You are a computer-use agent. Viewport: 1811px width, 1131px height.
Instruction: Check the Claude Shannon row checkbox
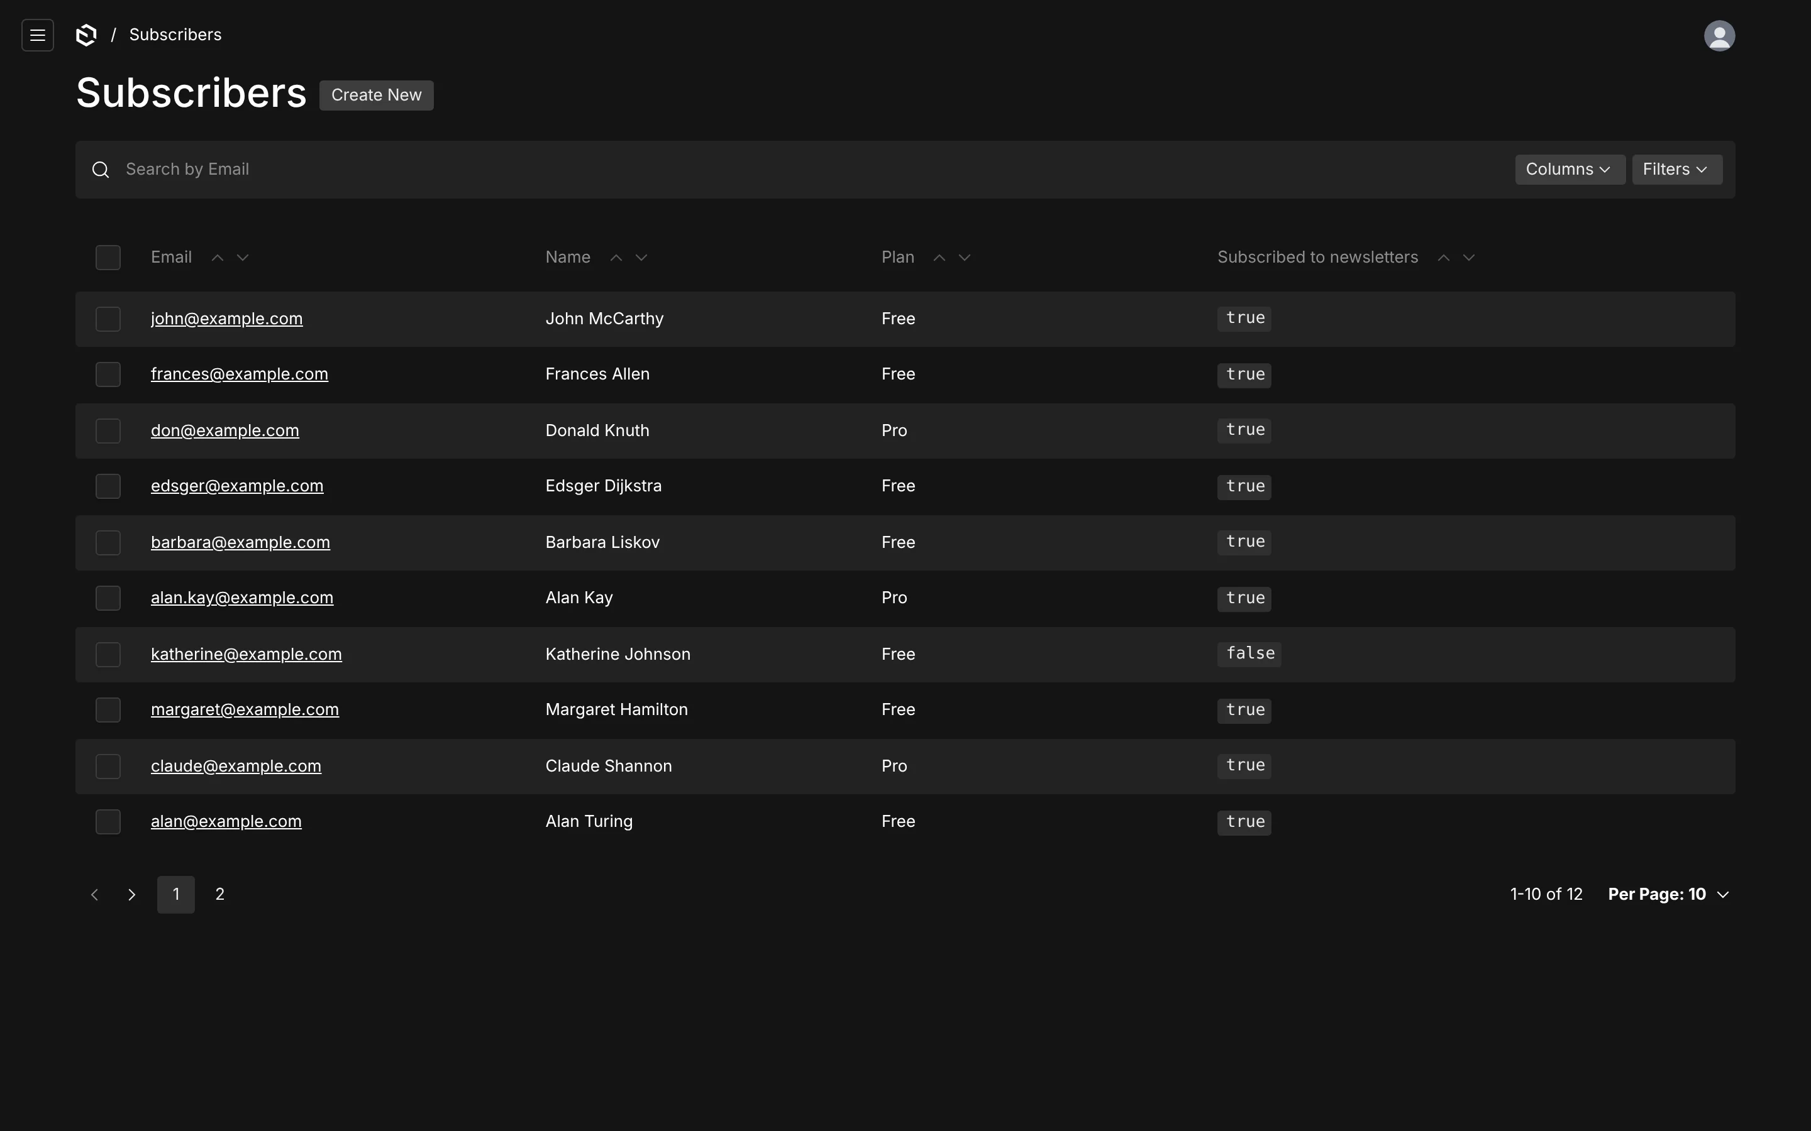coord(108,766)
